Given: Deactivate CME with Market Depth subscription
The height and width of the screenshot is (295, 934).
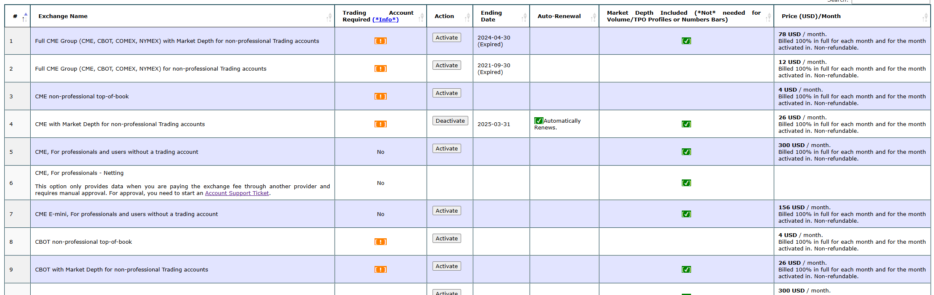Looking at the screenshot, I should [x=450, y=121].
